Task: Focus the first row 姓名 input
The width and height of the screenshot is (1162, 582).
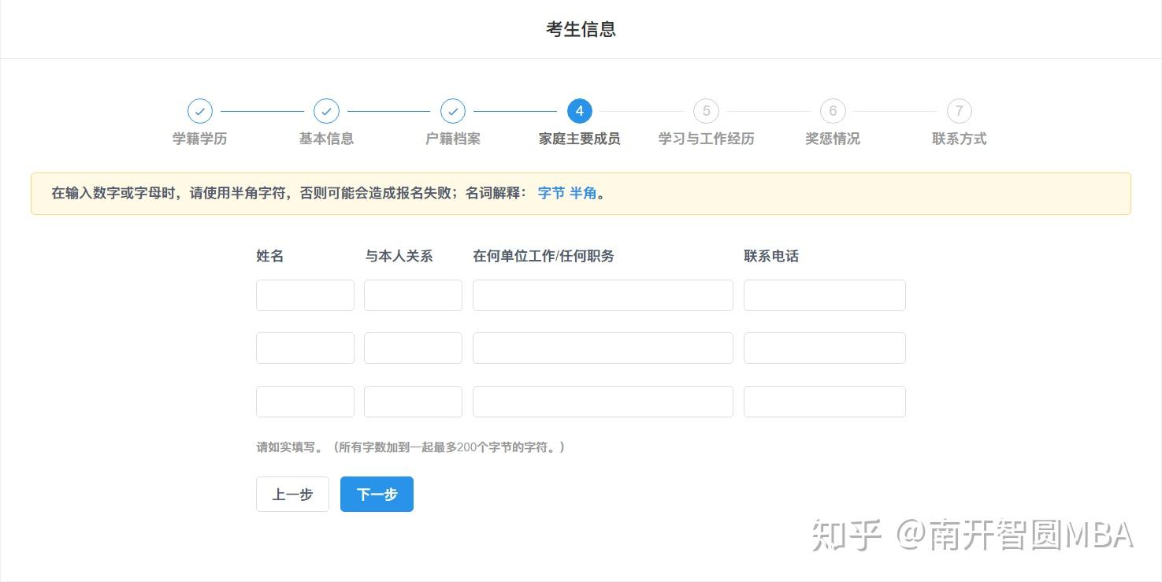Action: [305, 295]
